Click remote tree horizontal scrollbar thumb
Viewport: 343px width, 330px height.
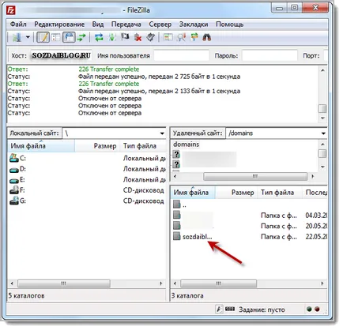pyautogui.click(x=255, y=176)
